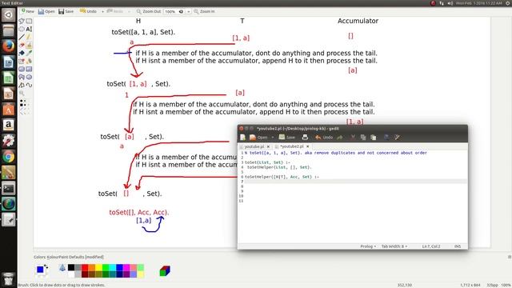The height and width of the screenshot is (288, 512).
Task: Click Redo arrow in gedit toolbar
Action: point(340,138)
